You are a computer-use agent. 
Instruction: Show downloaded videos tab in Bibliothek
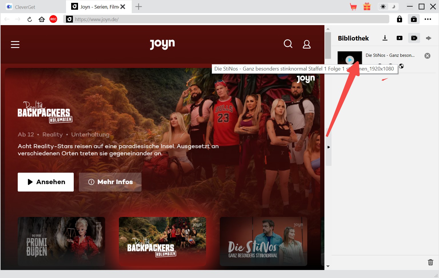pyautogui.click(x=400, y=38)
